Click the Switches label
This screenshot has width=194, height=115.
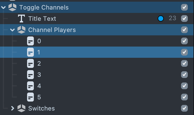pyautogui.click(x=41, y=108)
